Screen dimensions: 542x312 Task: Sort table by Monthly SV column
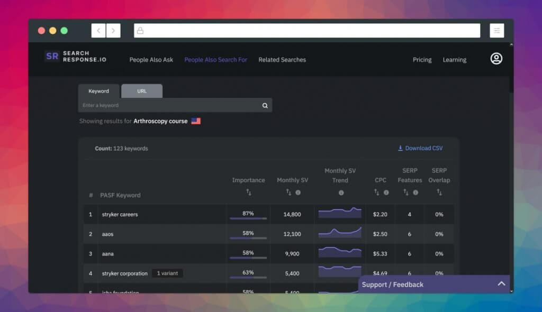(x=288, y=192)
